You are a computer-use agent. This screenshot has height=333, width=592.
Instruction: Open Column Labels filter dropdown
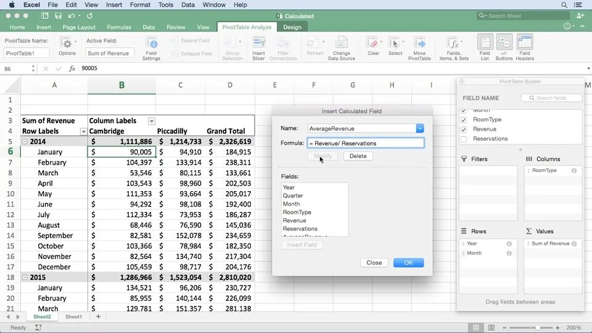152,121
